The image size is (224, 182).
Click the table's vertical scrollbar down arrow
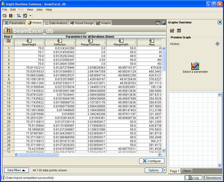pyautogui.click(x=164, y=150)
